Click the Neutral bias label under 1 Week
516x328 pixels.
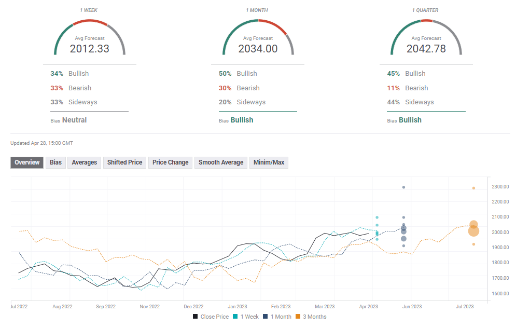(x=74, y=120)
